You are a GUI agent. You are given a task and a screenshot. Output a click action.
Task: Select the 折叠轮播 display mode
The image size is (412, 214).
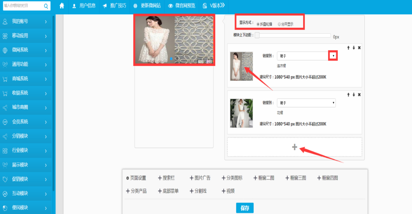coord(258,24)
